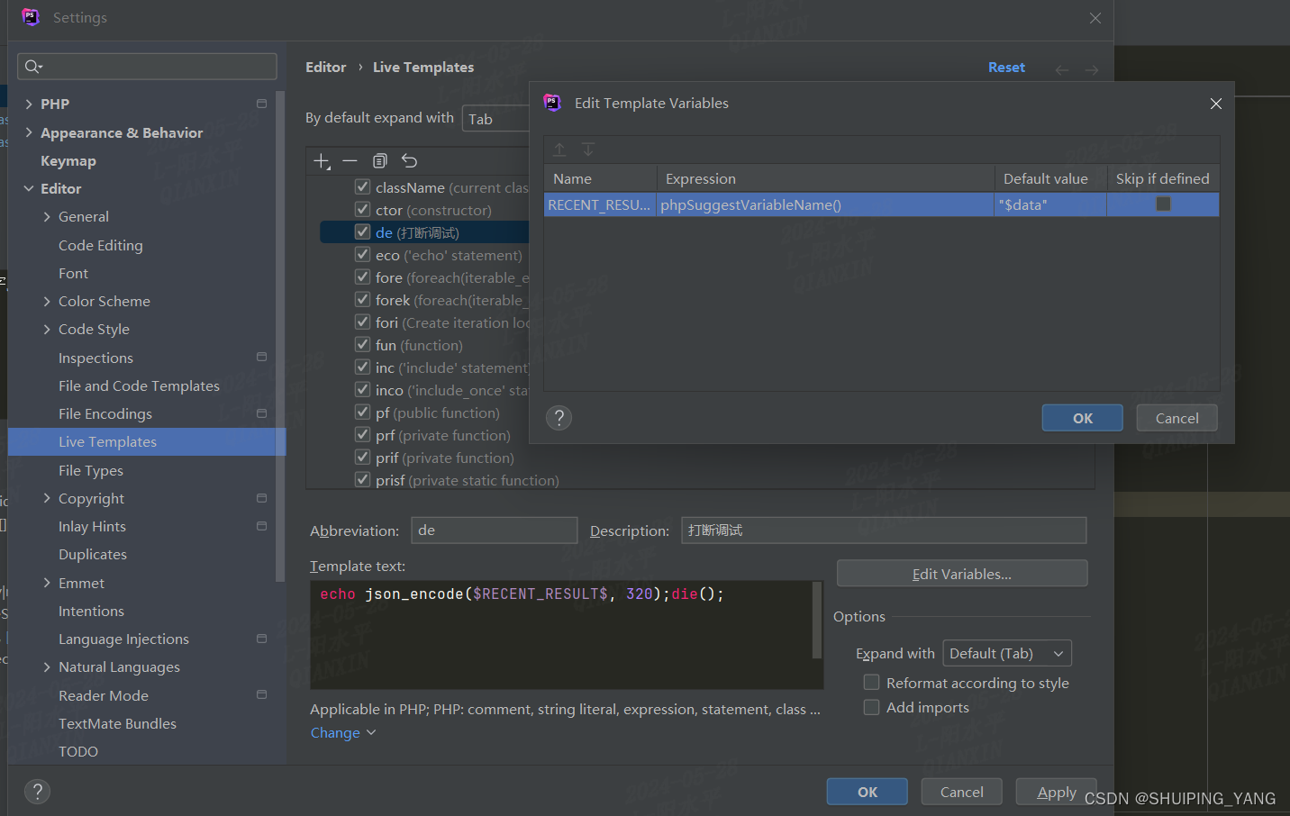
Task: Open help in Edit Template Variables dialog
Action: point(559,418)
